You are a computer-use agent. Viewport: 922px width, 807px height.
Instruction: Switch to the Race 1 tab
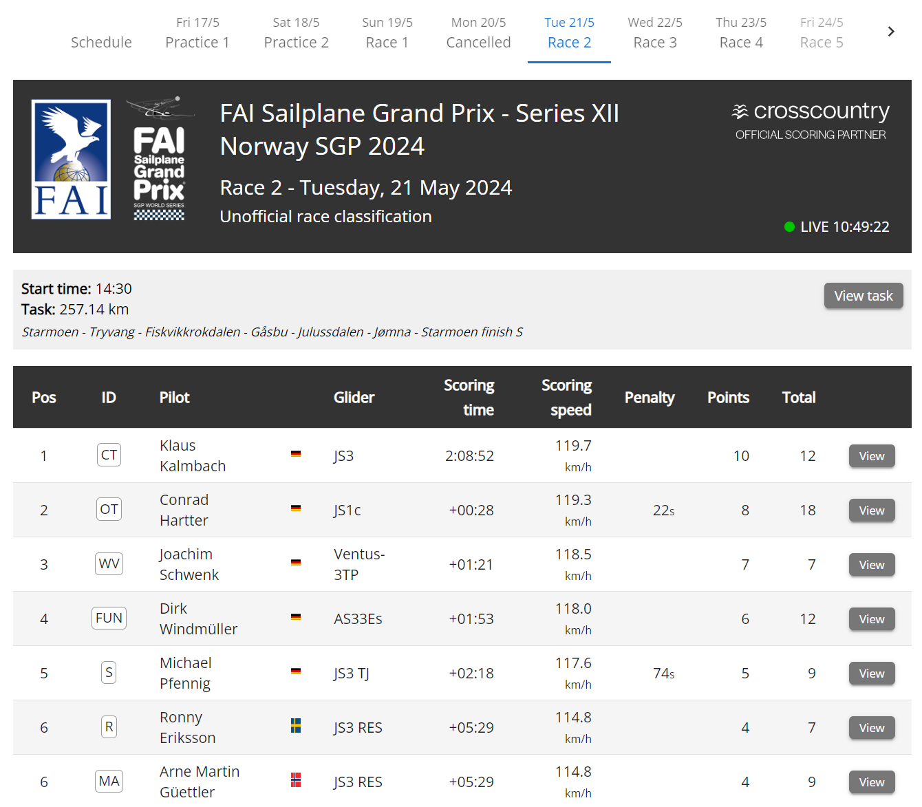387,32
